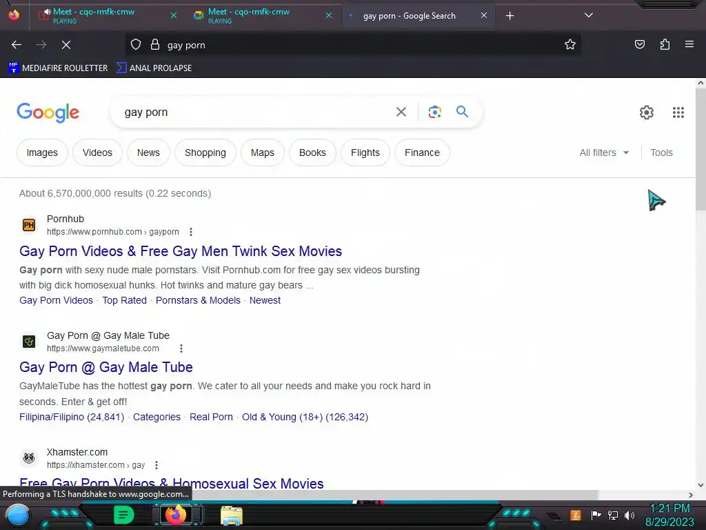Submit search with the magnifier icon
The height and width of the screenshot is (530, 706).
click(x=462, y=111)
